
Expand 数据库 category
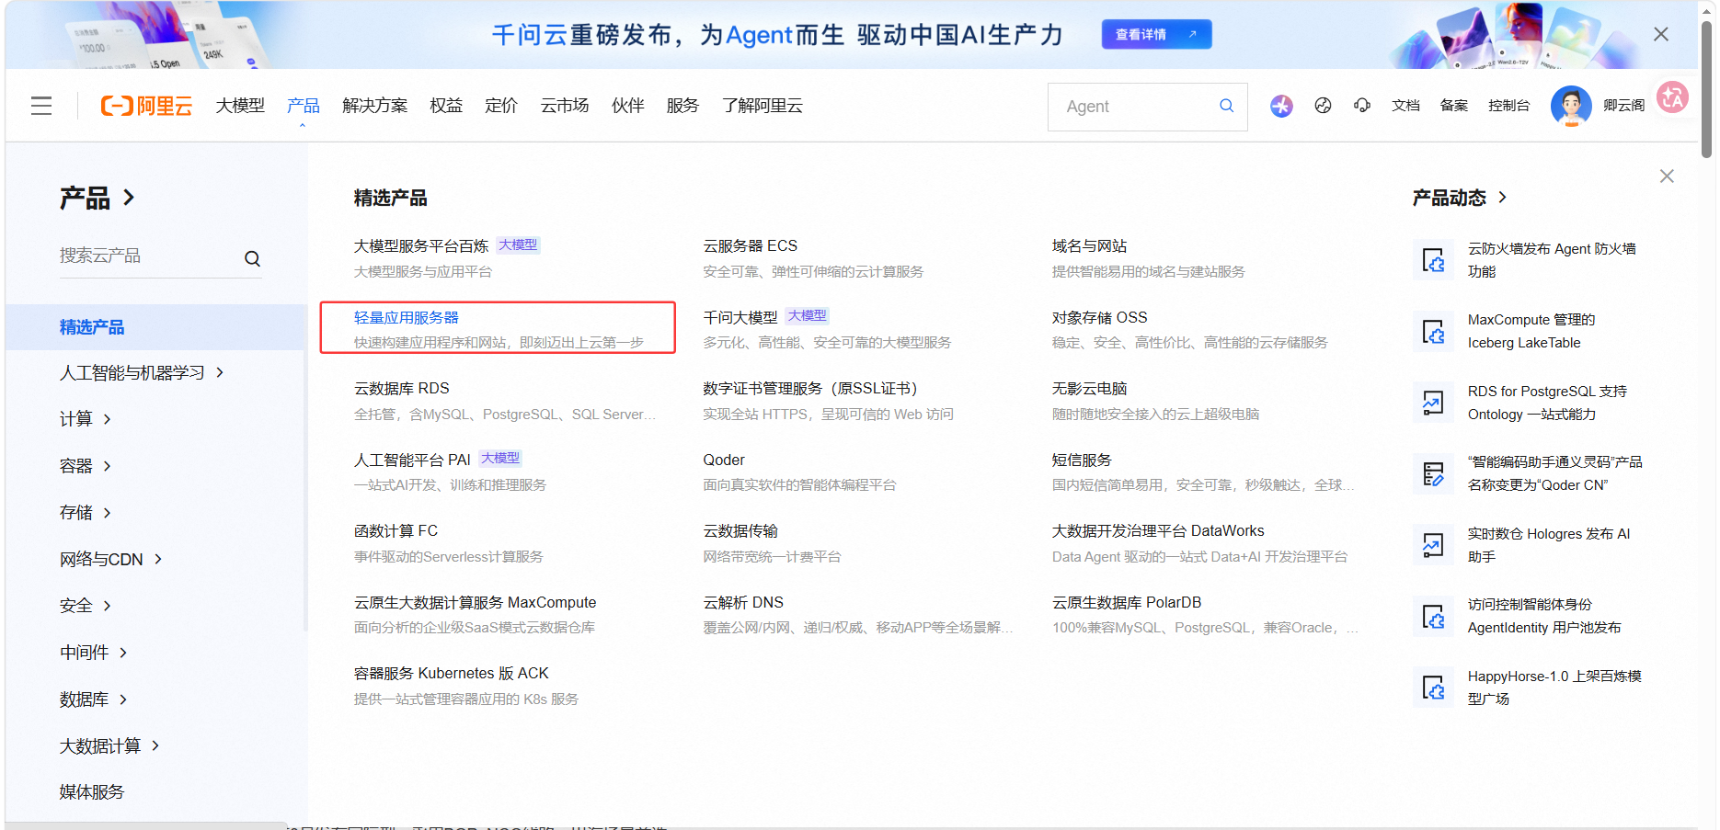[94, 699]
